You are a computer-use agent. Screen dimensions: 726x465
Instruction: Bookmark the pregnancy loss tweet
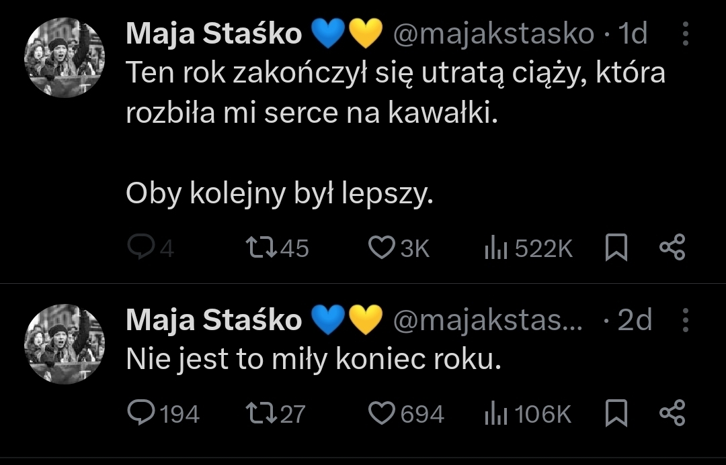pyautogui.click(x=616, y=249)
